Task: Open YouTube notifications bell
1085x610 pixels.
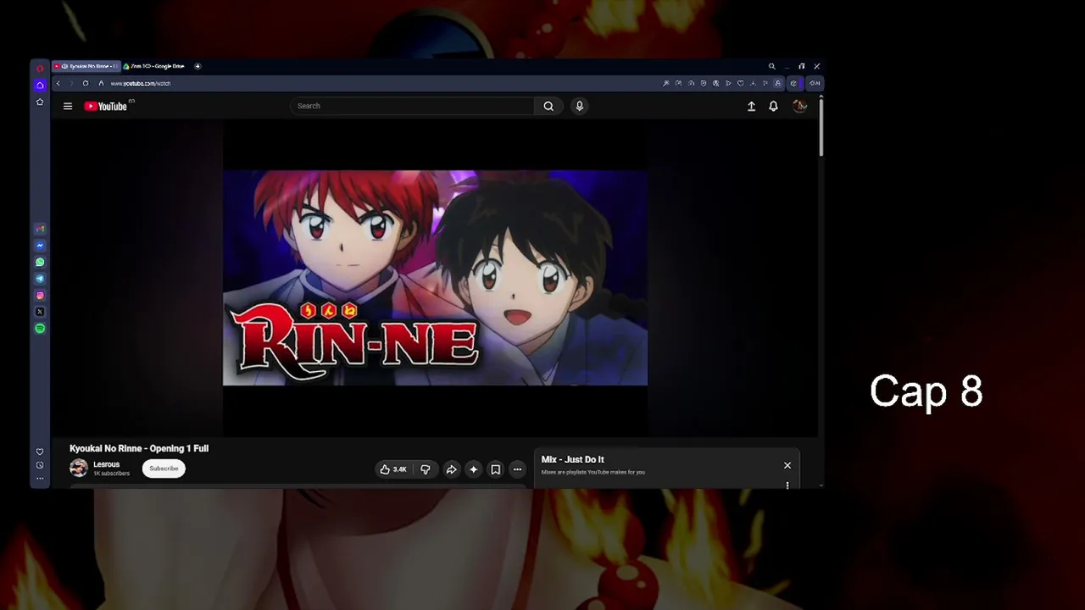Action: point(773,106)
